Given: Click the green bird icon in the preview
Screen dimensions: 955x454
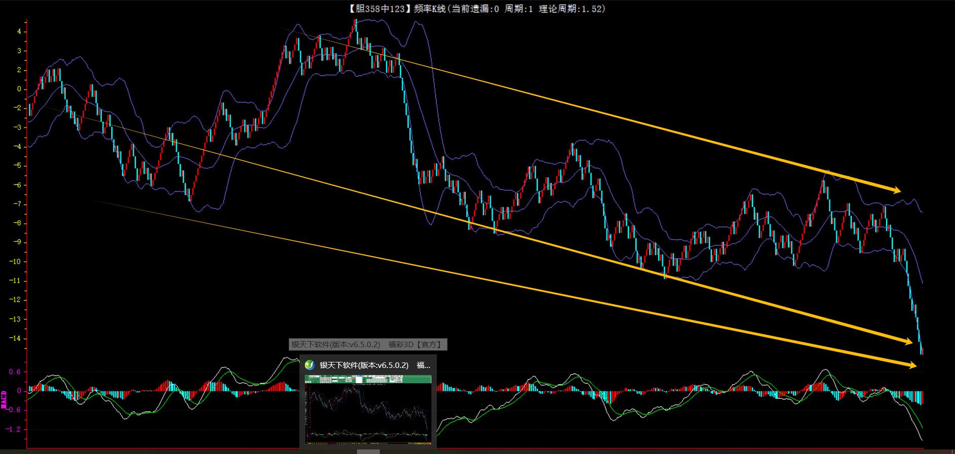Looking at the screenshot, I should pyautogui.click(x=309, y=365).
